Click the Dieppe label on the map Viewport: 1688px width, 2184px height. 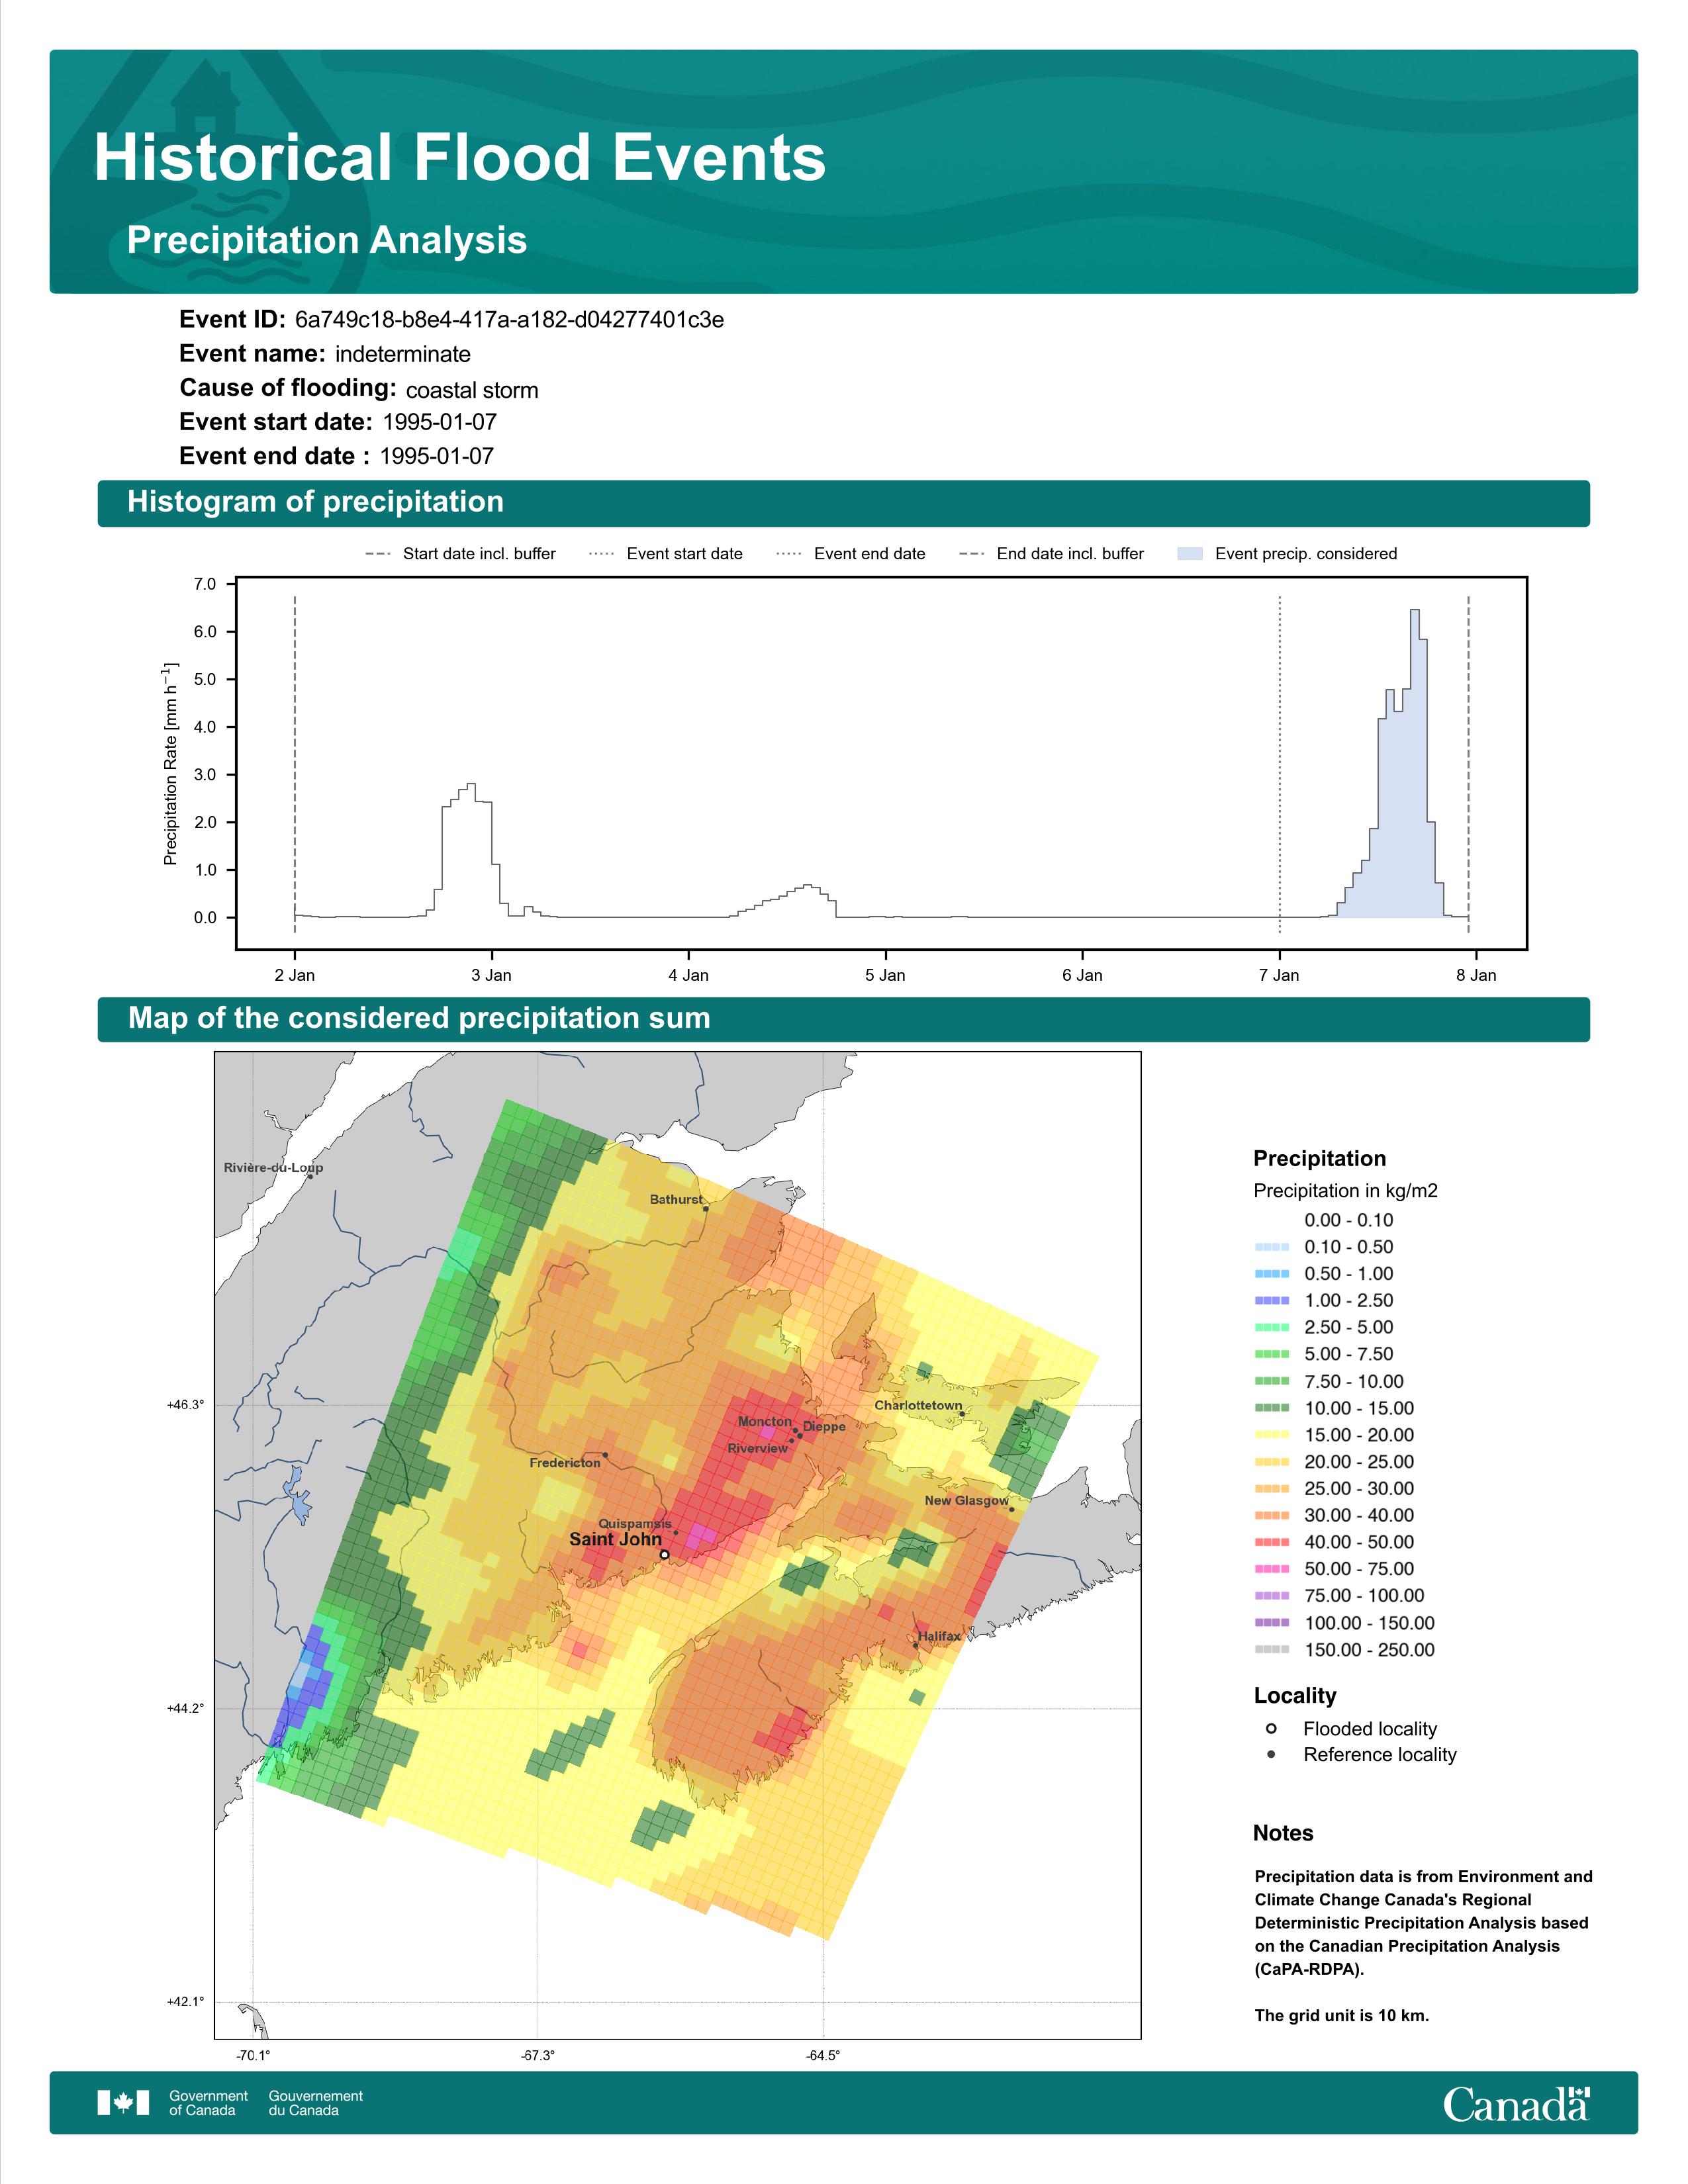coord(824,1427)
